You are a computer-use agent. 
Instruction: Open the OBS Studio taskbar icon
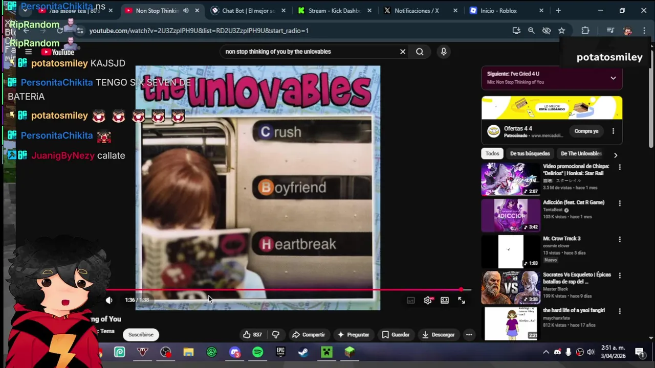coord(165,352)
